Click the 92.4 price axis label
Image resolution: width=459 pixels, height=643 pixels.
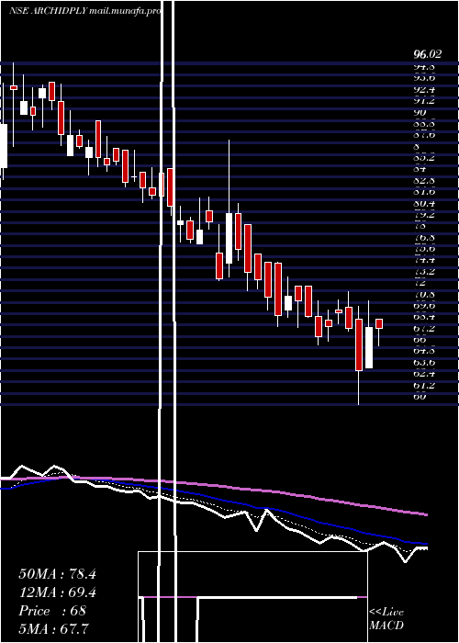click(424, 89)
